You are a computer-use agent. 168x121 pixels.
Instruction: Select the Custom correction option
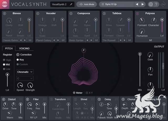point(22,64)
